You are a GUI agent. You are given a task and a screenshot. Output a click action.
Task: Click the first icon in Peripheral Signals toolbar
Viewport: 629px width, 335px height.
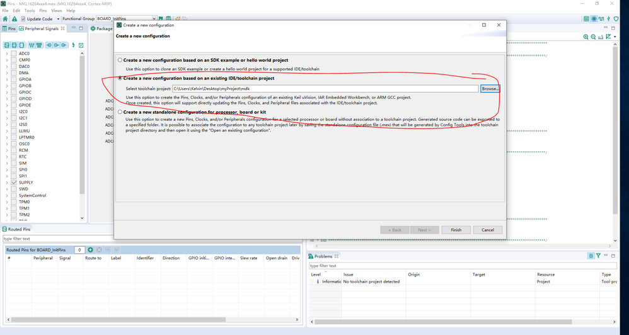[x=6, y=45]
